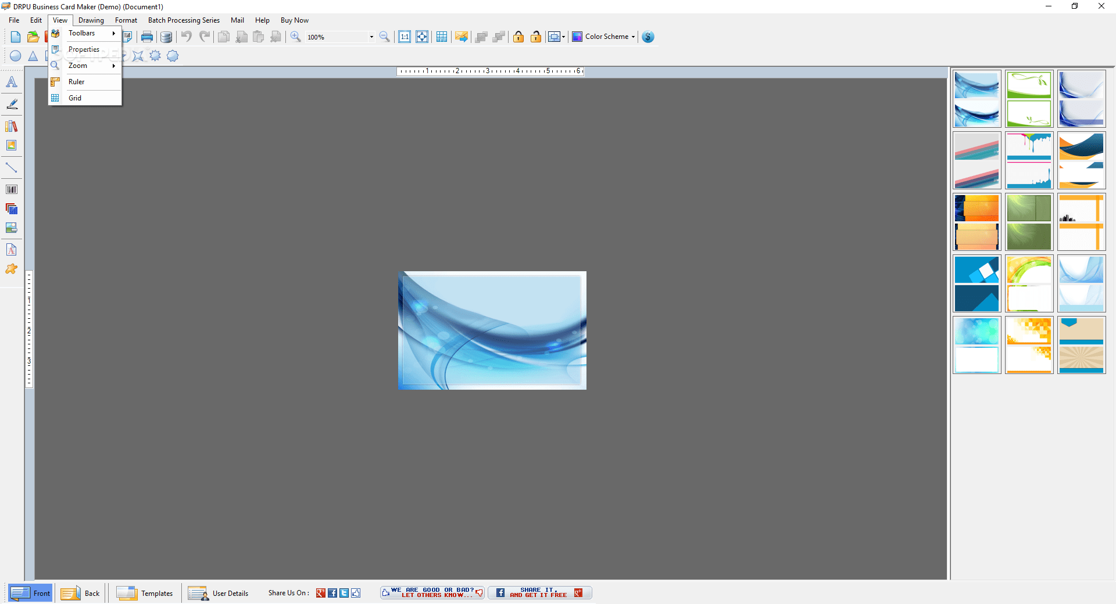This screenshot has height=604, width=1116.
Task: Toggle Properties from the View menu
Action: 83,49
